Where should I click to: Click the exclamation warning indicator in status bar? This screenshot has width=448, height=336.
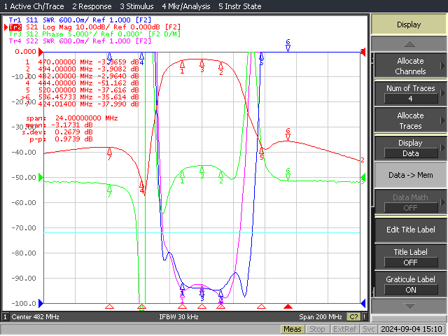(364, 316)
